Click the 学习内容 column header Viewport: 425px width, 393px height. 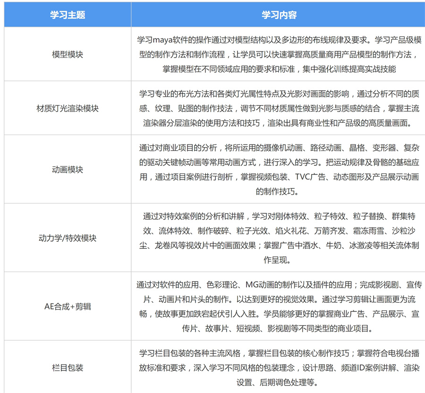click(278, 15)
